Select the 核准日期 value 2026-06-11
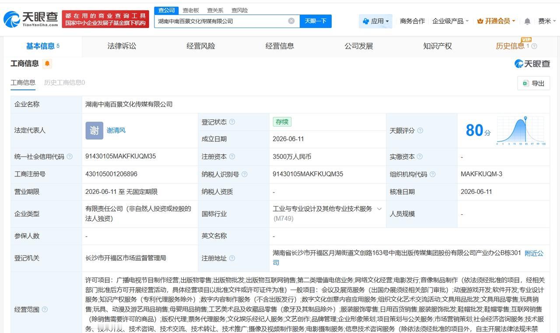The image size is (560, 333). 476,192
